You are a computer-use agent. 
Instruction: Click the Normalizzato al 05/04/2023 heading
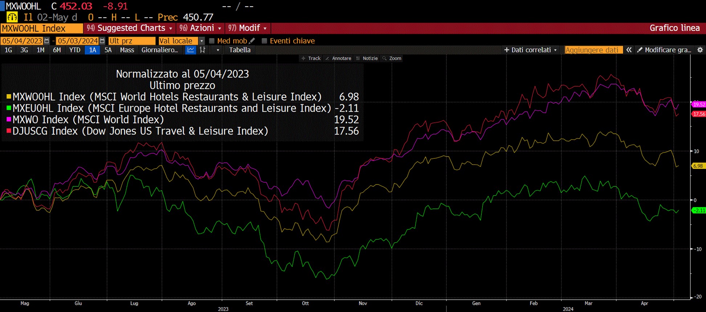182,74
